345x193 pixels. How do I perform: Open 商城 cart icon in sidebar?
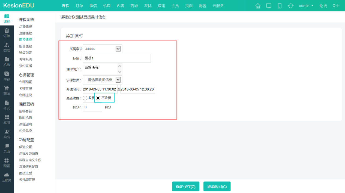pyautogui.click(x=7, y=90)
